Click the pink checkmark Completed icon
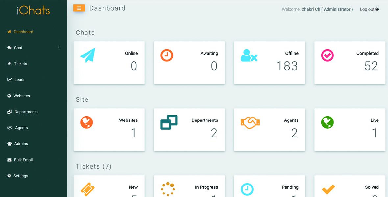The width and height of the screenshot is (388, 197). click(327, 55)
